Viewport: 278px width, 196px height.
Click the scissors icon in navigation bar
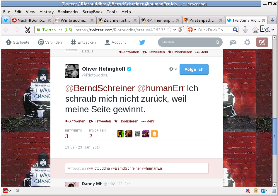[x=28, y=30]
